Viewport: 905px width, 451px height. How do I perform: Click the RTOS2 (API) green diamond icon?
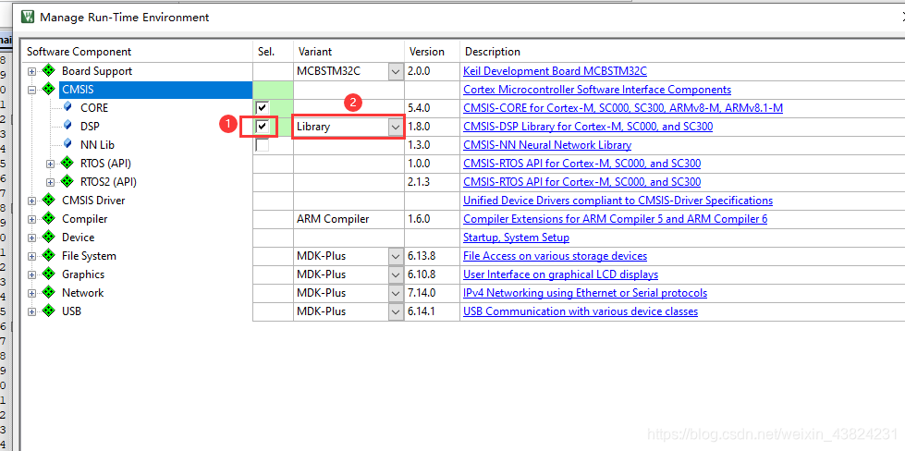point(67,182)
